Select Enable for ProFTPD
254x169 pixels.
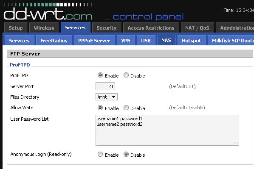click(x=100, y=75)
